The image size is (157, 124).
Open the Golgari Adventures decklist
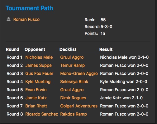click(79, 106)
